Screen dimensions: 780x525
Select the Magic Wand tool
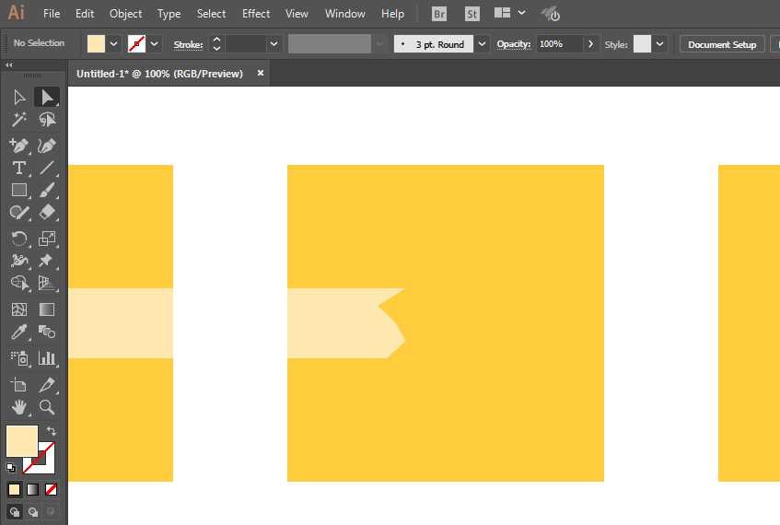pyautogui.click(x=19, y=120)
